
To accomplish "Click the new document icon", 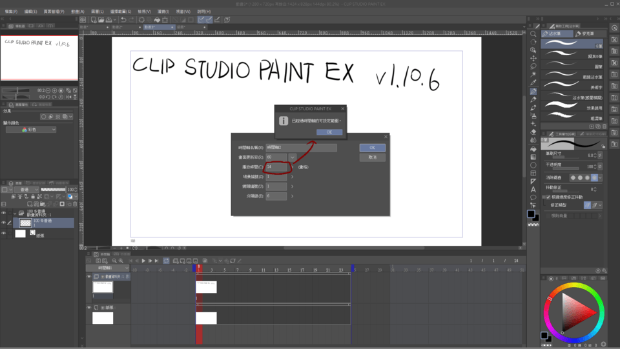I will click(x=93, y=19).
